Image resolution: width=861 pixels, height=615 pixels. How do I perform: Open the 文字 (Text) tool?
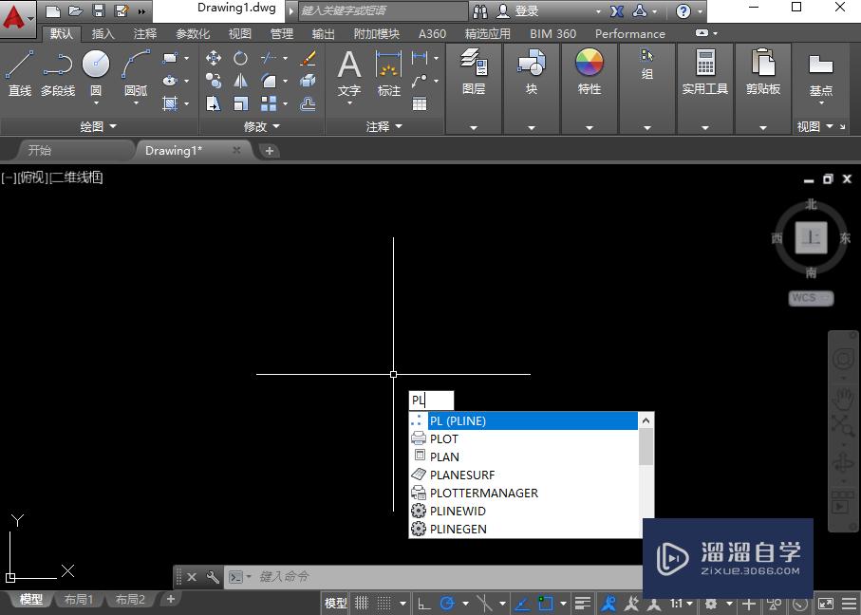tap(348, 71)
